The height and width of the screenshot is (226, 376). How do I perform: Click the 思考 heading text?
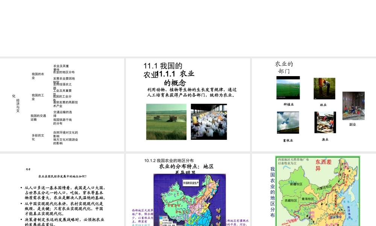point(28,169)
